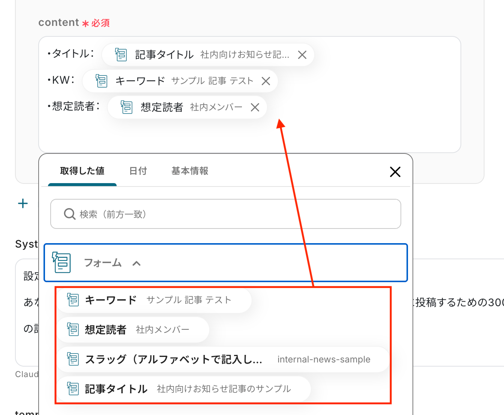Click the ・KW： label text in content

coord(61,80)
